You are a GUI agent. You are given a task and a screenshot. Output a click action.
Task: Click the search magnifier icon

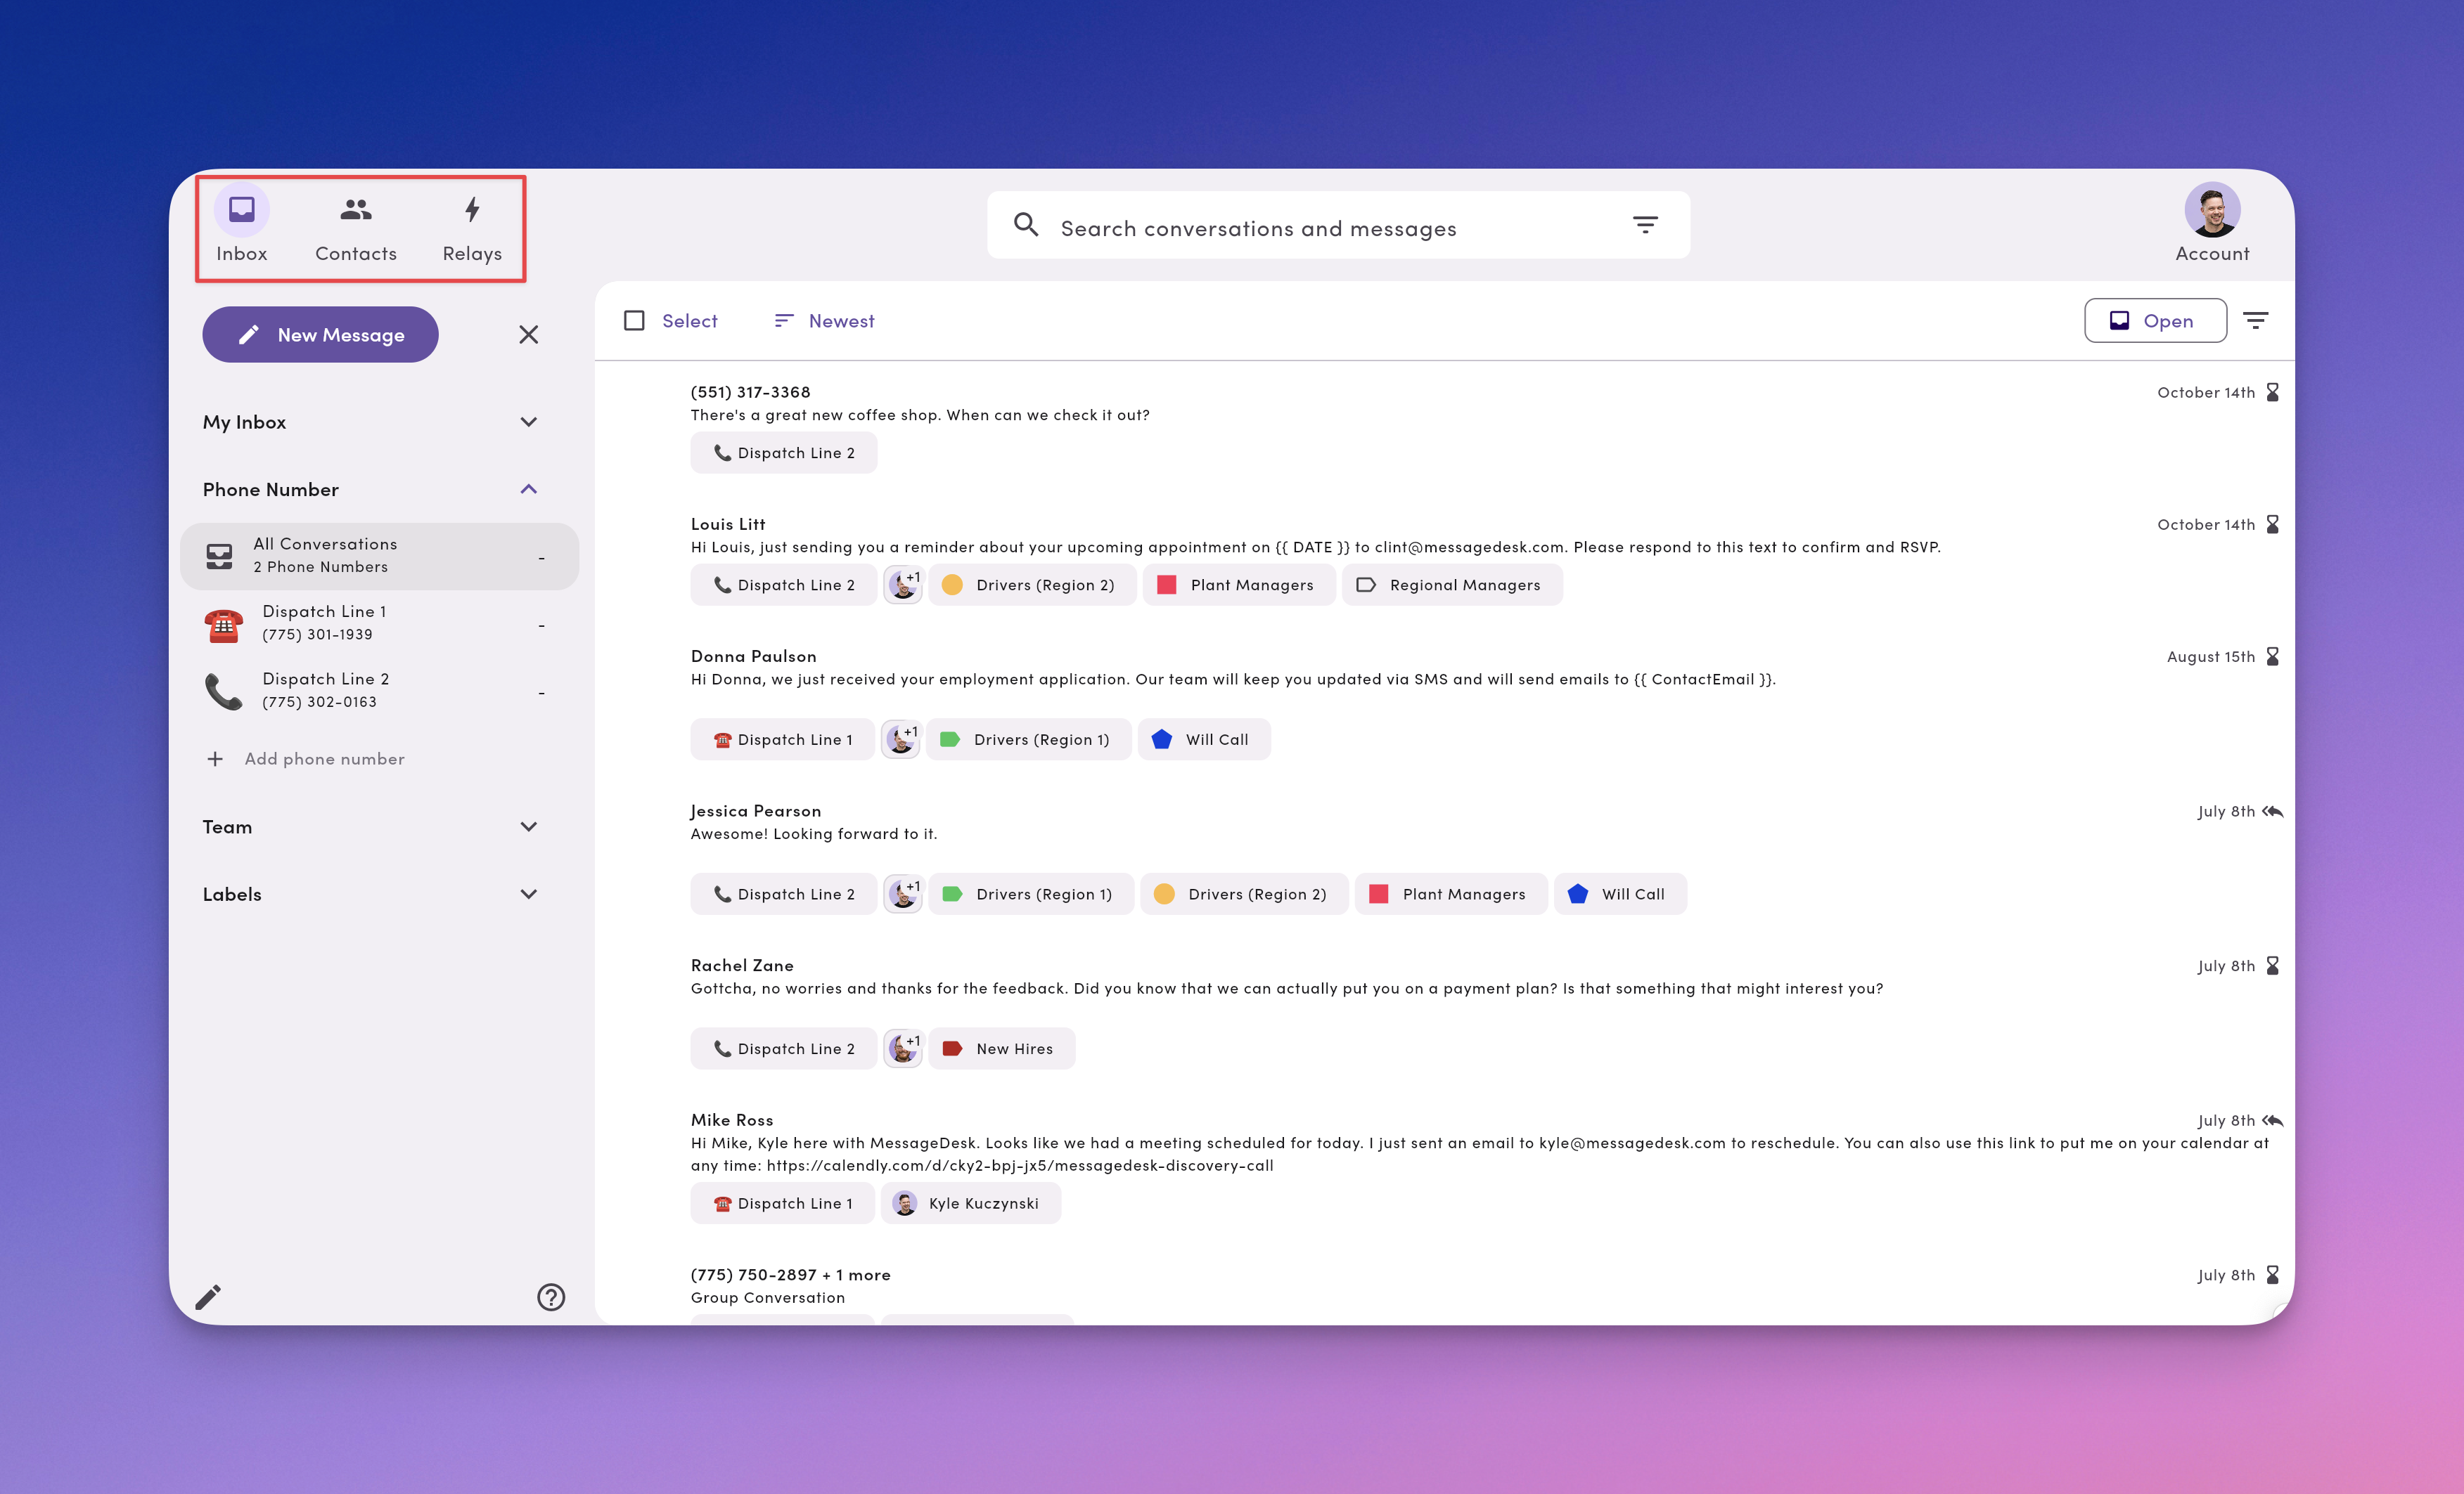pyautogui.click(x=1026, y=224)
